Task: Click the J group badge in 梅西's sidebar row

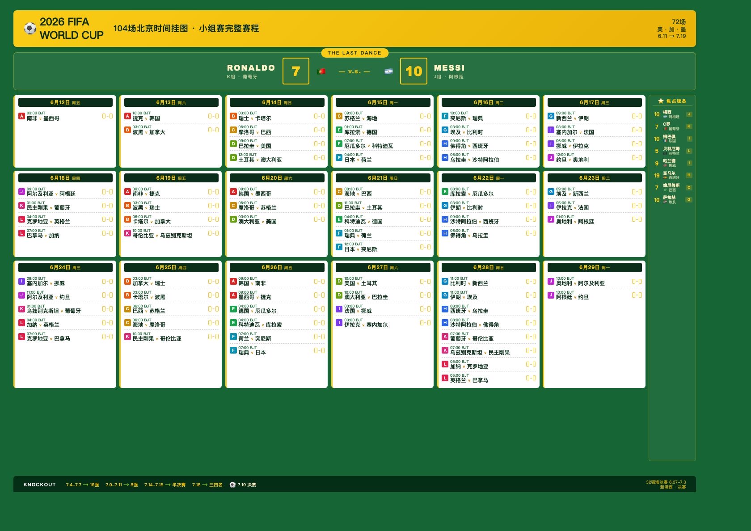Action: pyautogui.click(x=689, y=114)
